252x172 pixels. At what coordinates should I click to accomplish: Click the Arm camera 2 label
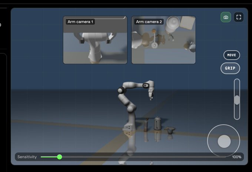[149, 22]
